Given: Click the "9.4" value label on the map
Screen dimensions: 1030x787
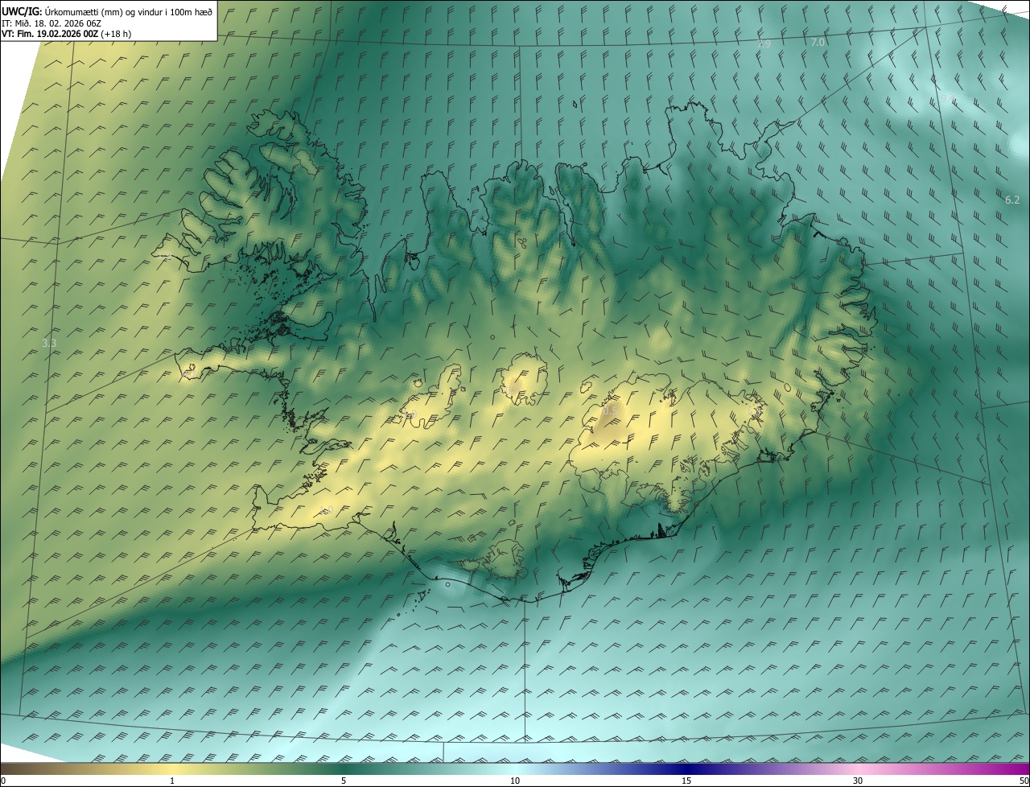Looking at the screenshot, I should [948, 98].
